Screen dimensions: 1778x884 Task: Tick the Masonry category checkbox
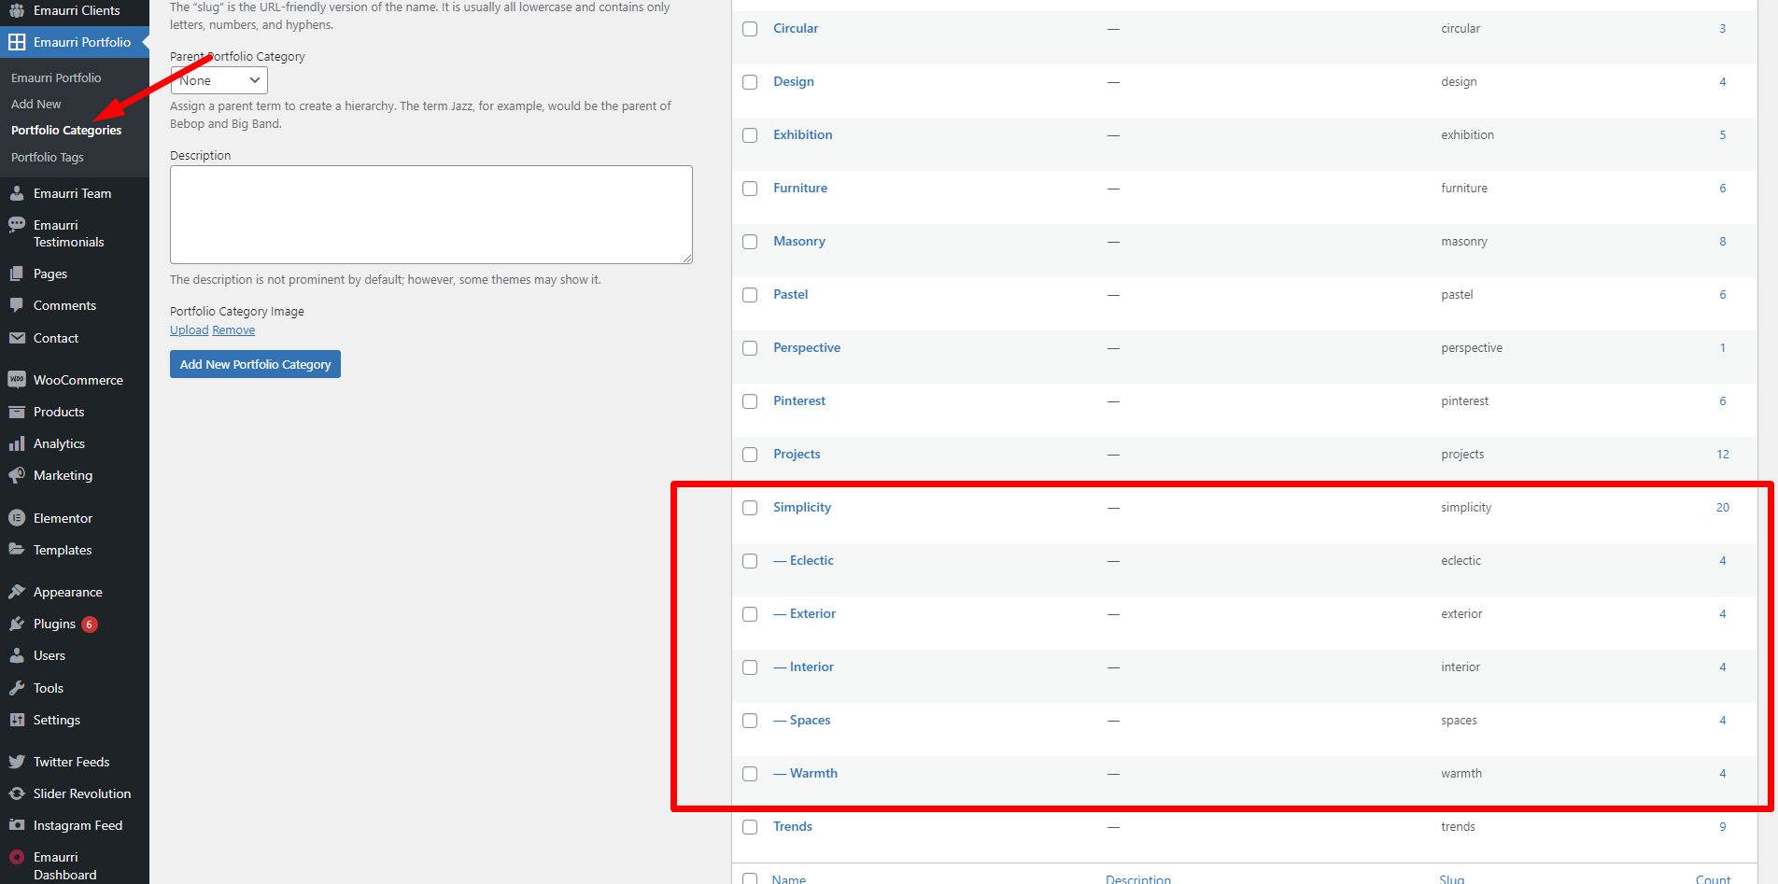pyautogui.click(x=750, y=242)
